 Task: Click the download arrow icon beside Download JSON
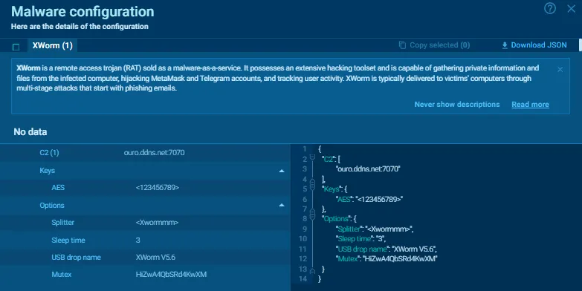505,45
